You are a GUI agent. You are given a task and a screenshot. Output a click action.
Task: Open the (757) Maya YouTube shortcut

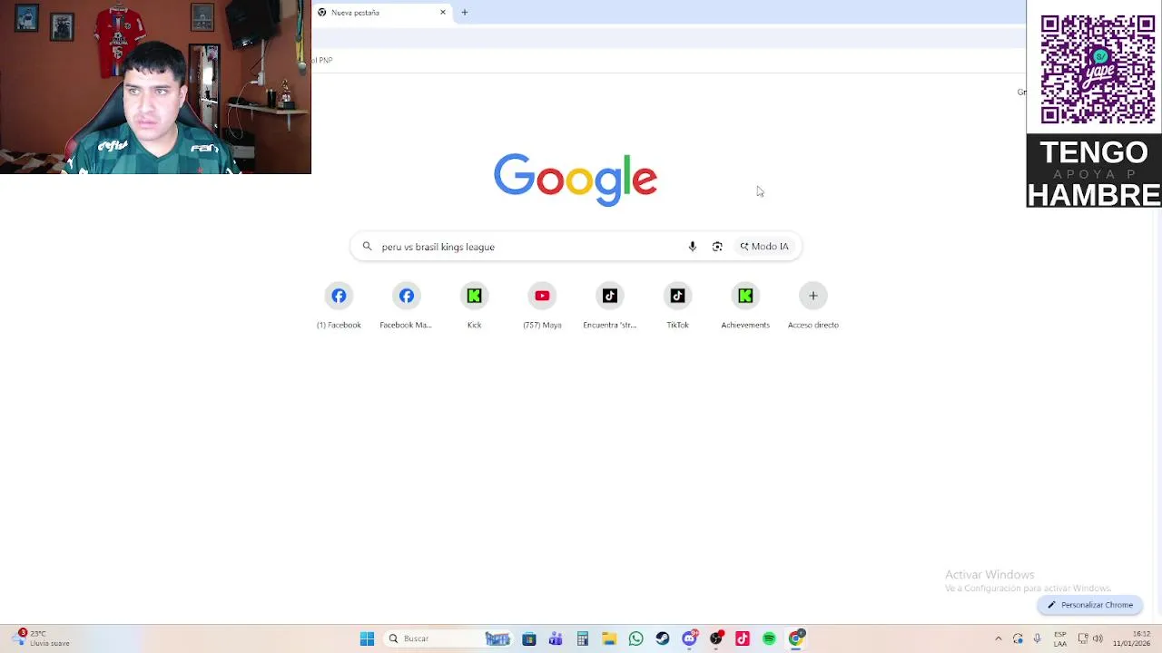[x=542, y=306]
